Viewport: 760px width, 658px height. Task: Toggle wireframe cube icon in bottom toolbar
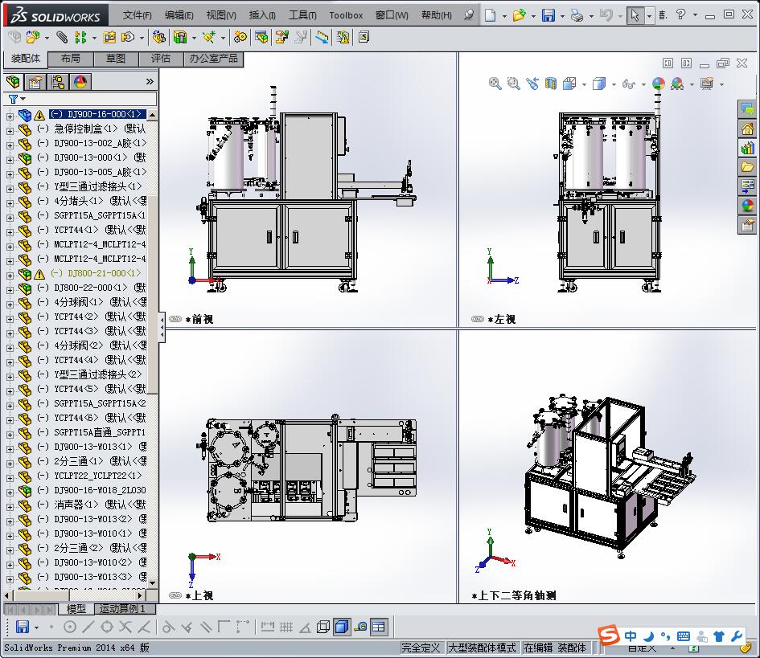[323, 627]
